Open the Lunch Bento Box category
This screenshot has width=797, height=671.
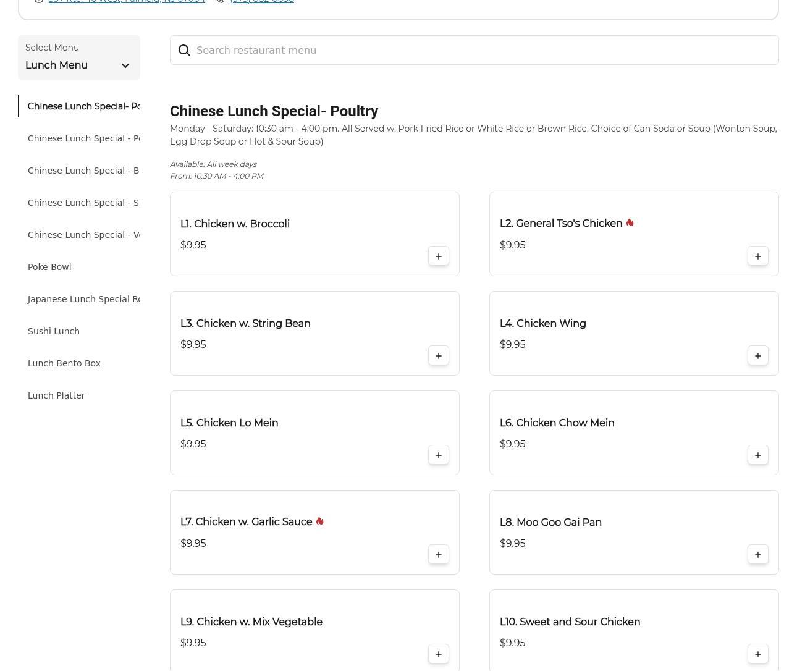[64, 363]
